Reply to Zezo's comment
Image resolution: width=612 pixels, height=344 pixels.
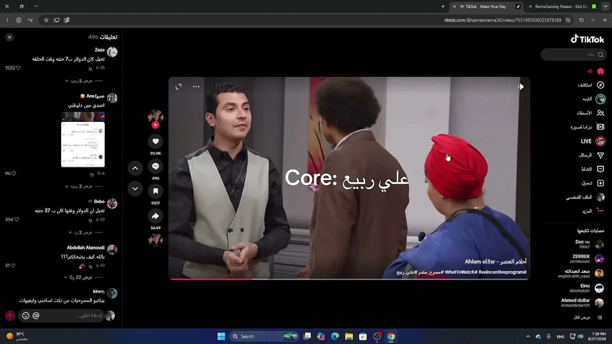pos(90,68)
